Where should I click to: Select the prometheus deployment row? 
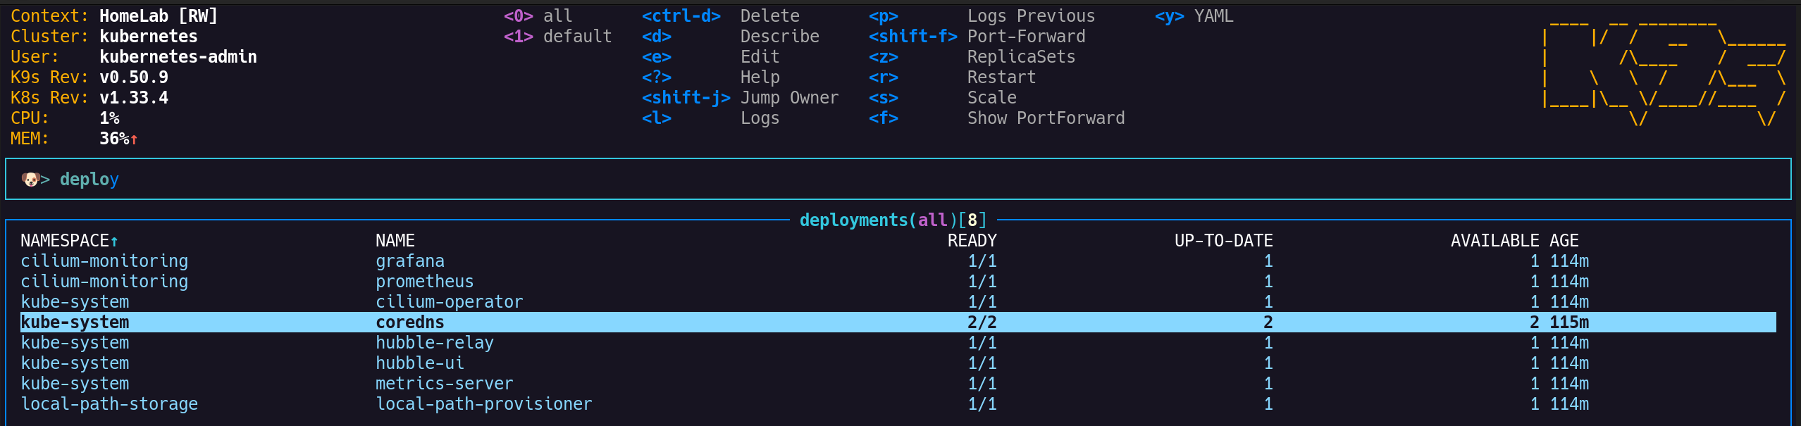pyautogui.click(x=898, y=282)
